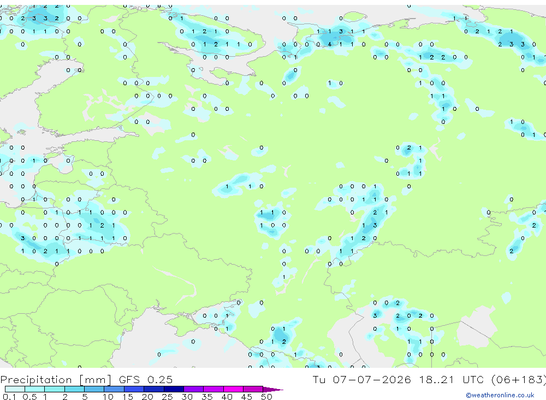Click legend color segment between 0.1 and 0.5
Viewport: 546px width, 400px height.
15,389
